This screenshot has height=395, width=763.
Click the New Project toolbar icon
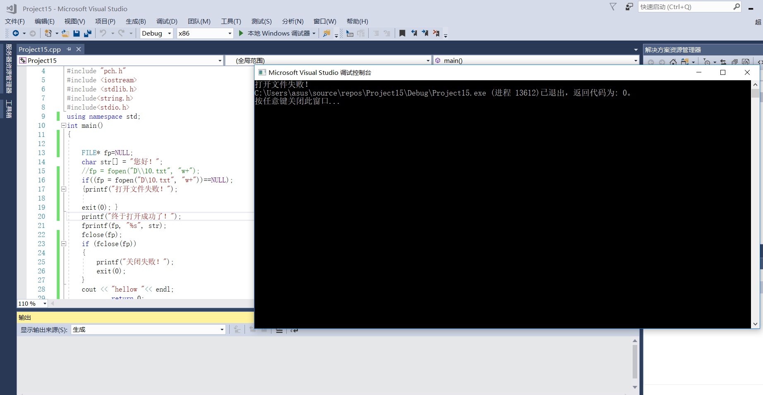coord(48,33)
